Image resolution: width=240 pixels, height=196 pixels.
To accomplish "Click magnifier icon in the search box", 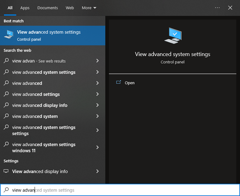I will click(6, 190).
